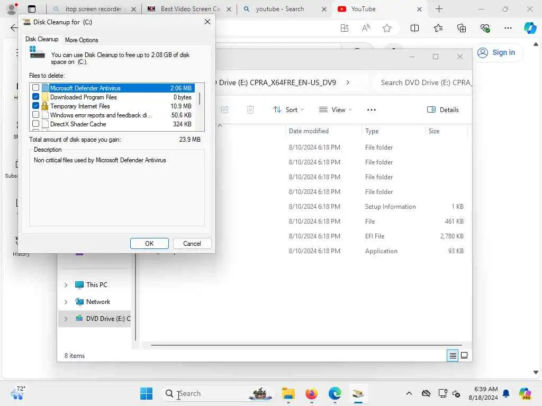Check the DirectX Shader Cache checkbox
542x406 pixels.
click(x=35, y=124)
